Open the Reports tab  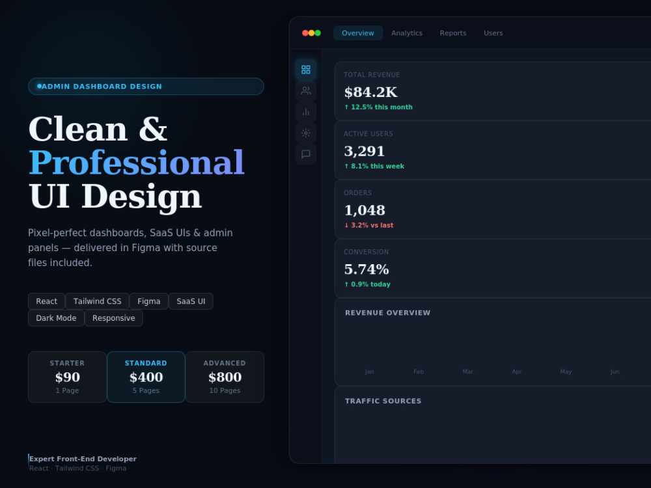(453, 33)
